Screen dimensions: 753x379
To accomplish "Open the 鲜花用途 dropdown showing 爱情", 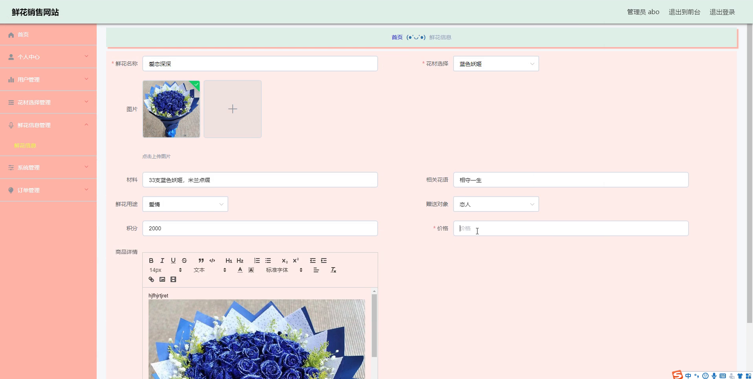I will coord(185,204).
